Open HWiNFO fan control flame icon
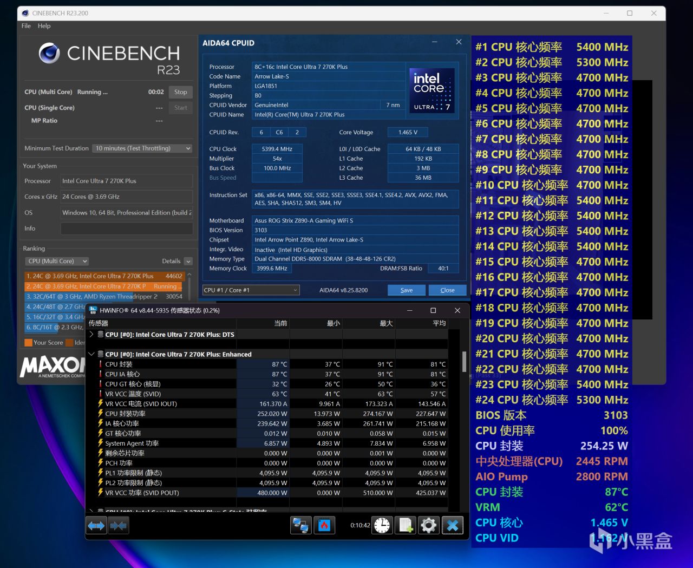This screenshot has width=693, height=568. tap(324, 525)
